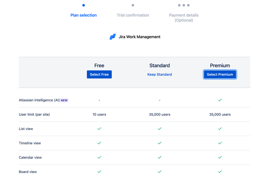Click the Calendar view row label
The width and height of the screenshot is (264, 175).
pos(30,158)
